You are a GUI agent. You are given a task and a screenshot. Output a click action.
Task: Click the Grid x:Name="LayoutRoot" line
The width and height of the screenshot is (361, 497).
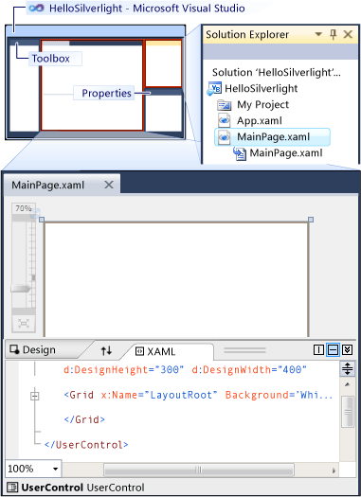(x=198, y=396)
